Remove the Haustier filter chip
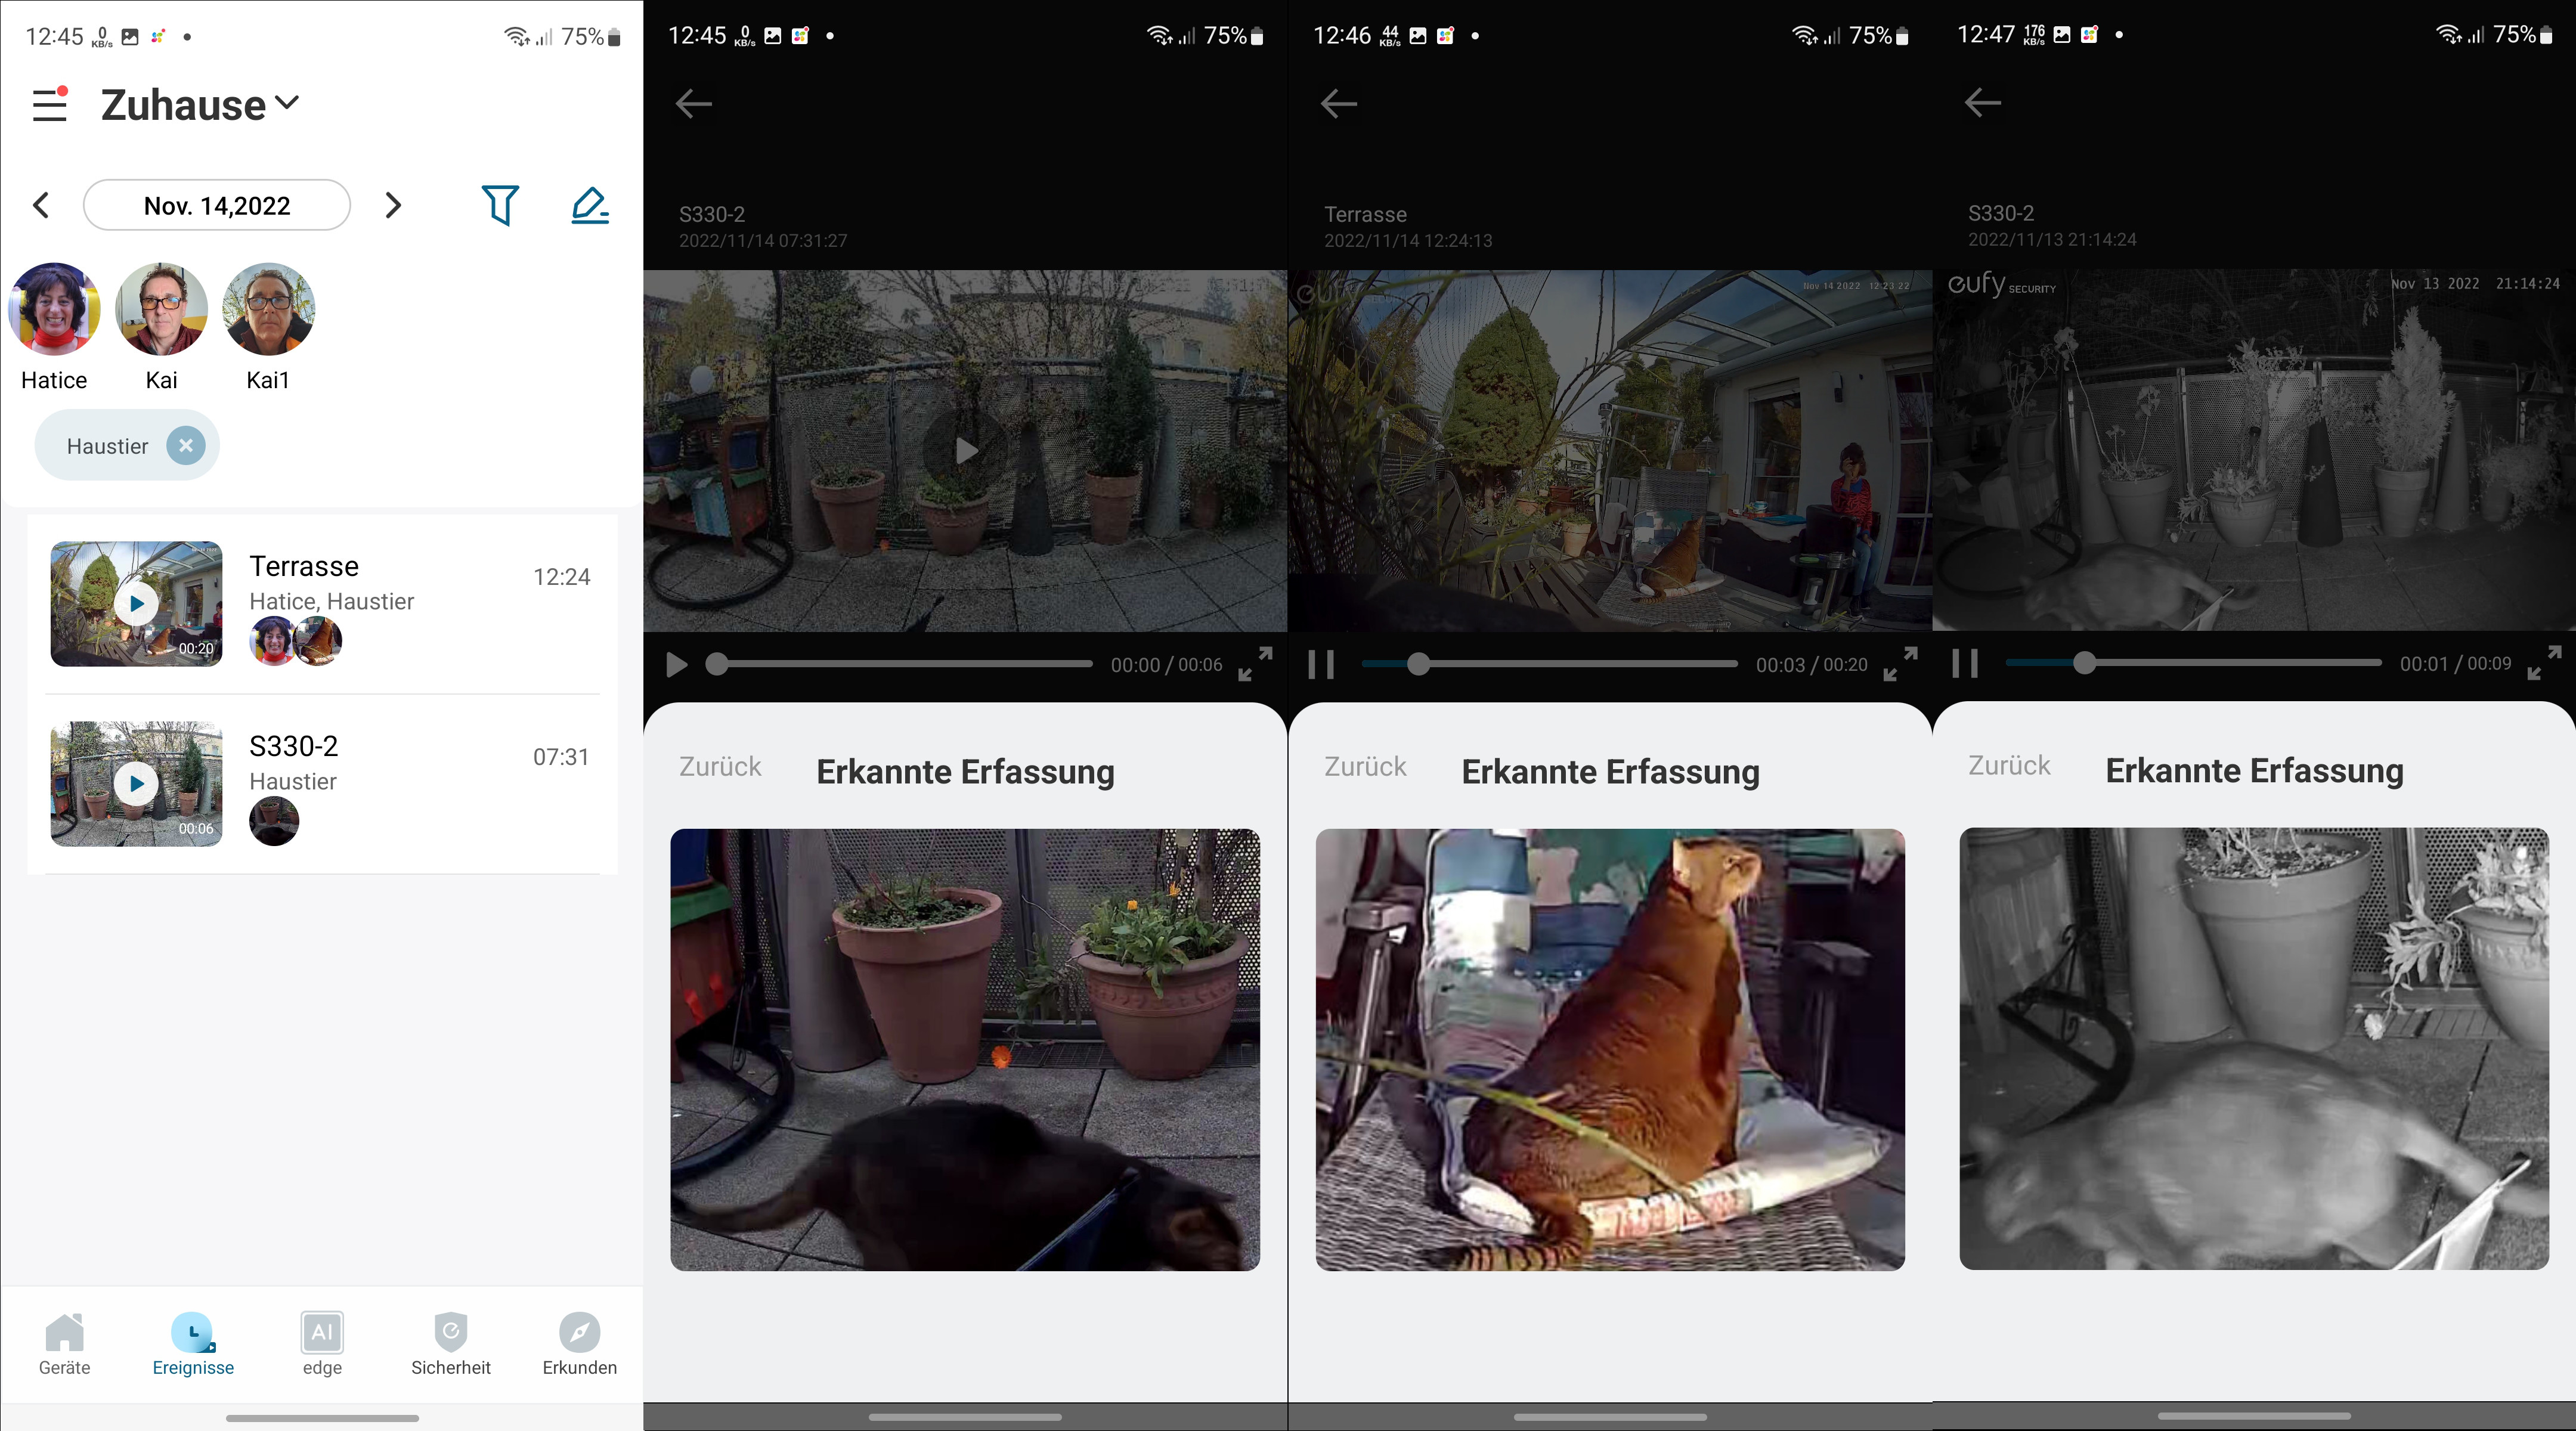The width and height of the screenshot is (2576, 1431). [186, 445]
